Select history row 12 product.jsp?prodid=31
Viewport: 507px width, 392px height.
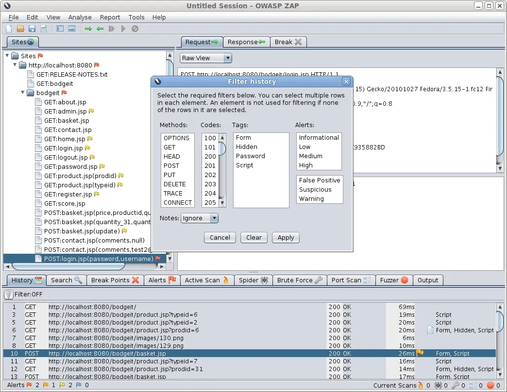tap(249, 369)
